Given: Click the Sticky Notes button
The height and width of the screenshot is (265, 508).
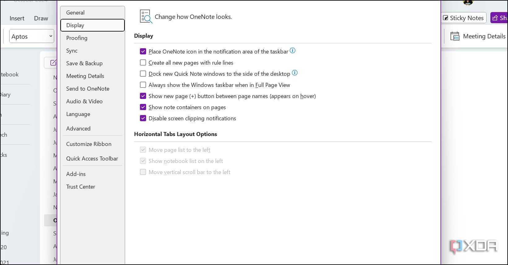Looking at the screenshot, I should click(x=464, y=18).
